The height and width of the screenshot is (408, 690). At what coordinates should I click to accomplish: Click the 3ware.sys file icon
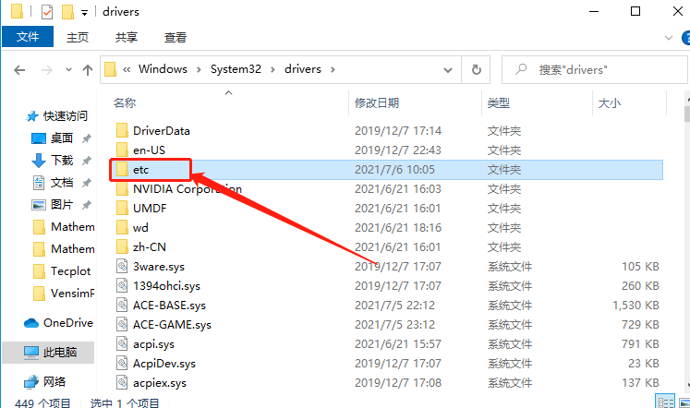(122, 266)
